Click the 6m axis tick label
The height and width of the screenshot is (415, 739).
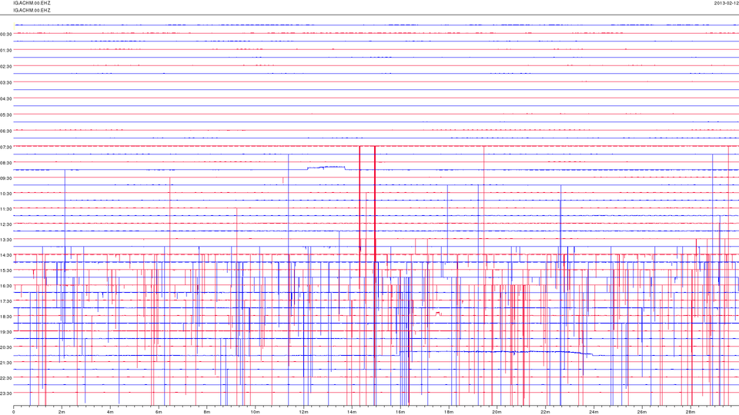point(159,412)
